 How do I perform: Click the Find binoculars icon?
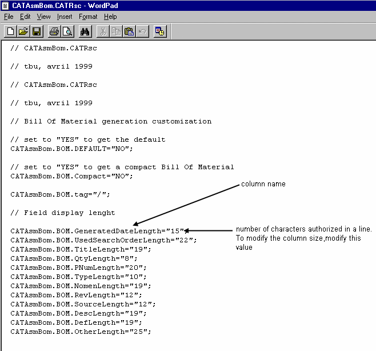pos(86,31)
